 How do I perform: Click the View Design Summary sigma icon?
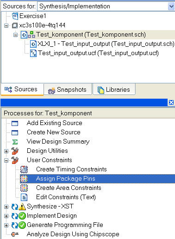point(15,142)
